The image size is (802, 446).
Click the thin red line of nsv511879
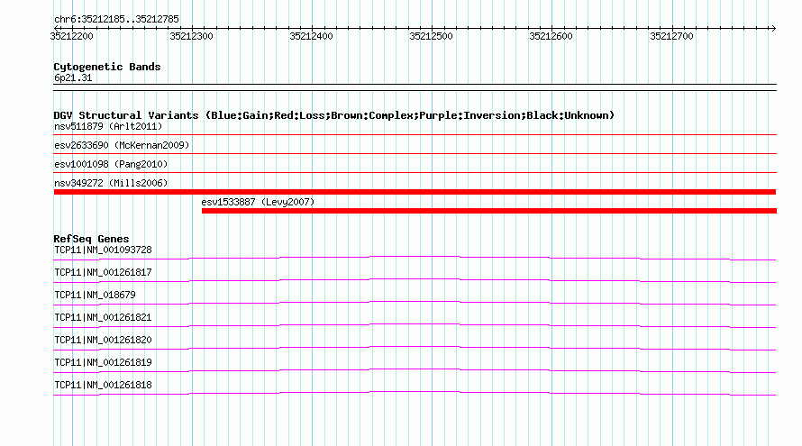(x=415, y=135)
